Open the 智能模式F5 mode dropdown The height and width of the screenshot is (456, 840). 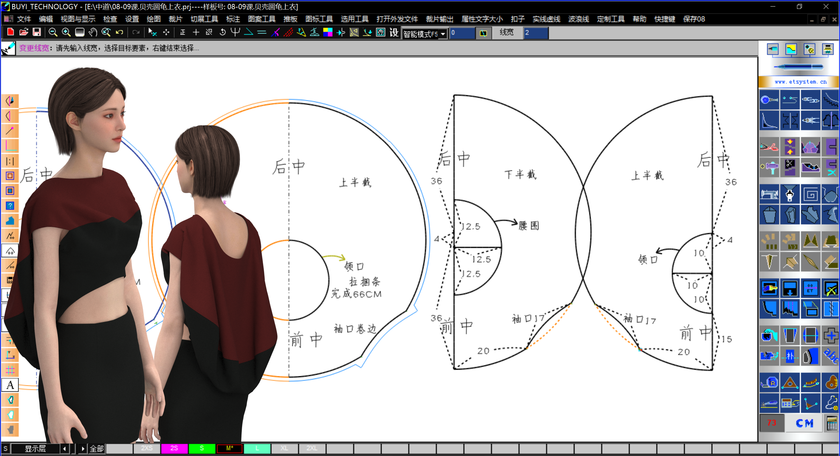click(x=443, y=34)
